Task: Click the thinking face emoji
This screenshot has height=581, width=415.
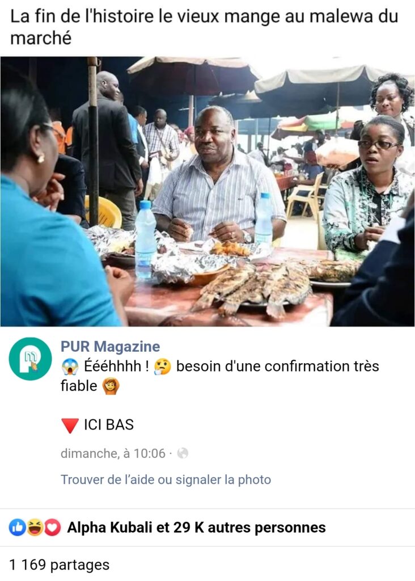Action: pos(162,367)
